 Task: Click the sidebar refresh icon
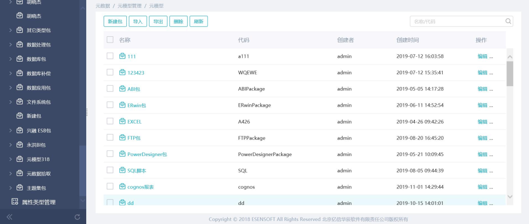click(x=77, y=217)
